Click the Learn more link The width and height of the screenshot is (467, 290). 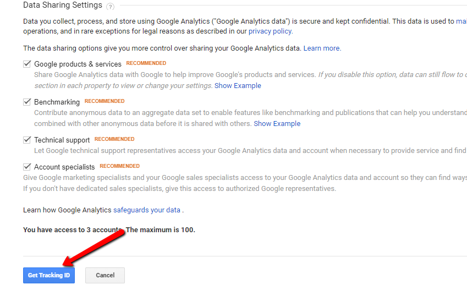[x=322, y=48]
